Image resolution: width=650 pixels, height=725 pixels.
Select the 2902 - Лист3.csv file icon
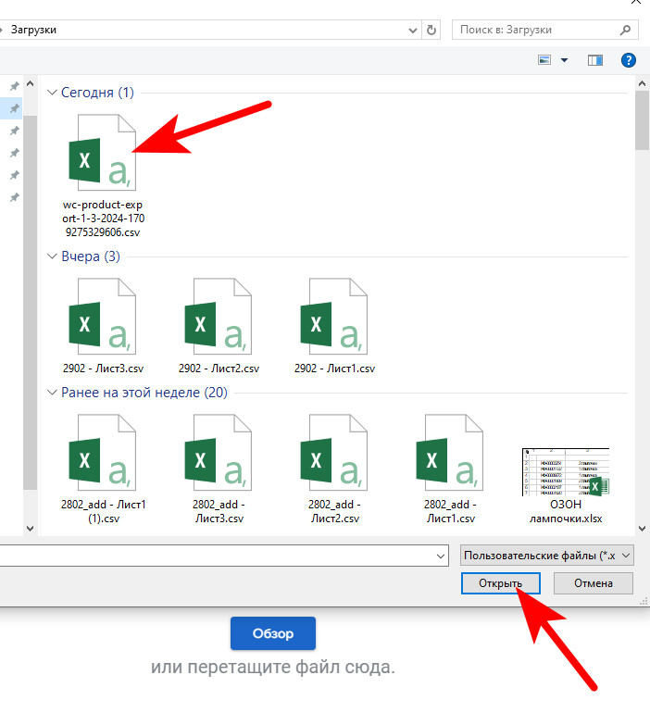[x=103, y=317]
